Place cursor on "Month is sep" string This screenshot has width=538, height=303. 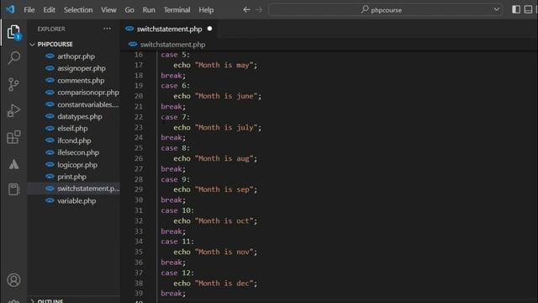[x=224, y=189]
